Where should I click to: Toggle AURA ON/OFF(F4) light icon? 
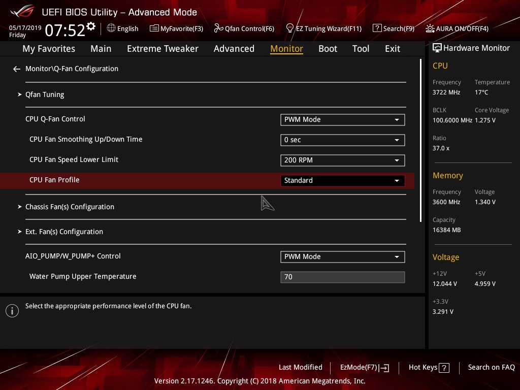click(x=430, y=28)
